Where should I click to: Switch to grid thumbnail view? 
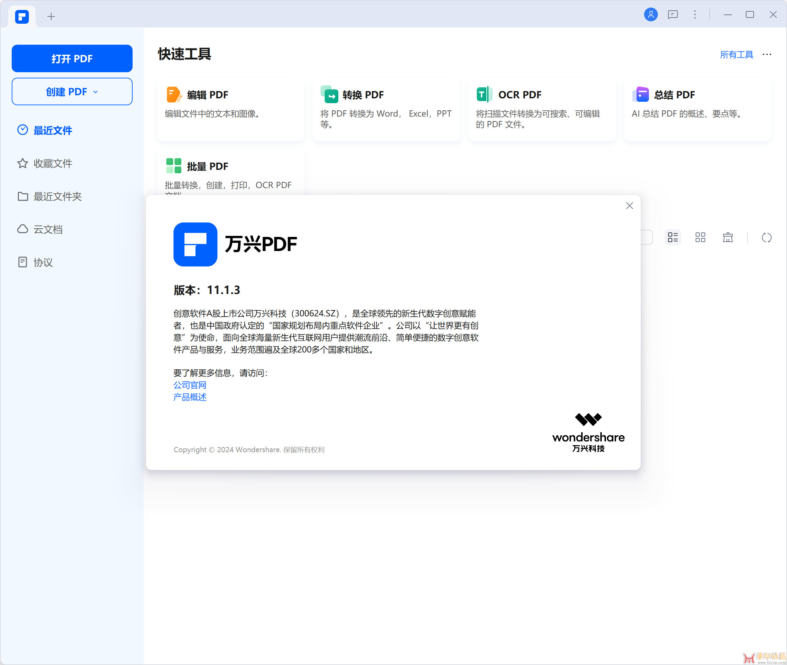pos(700,238)
